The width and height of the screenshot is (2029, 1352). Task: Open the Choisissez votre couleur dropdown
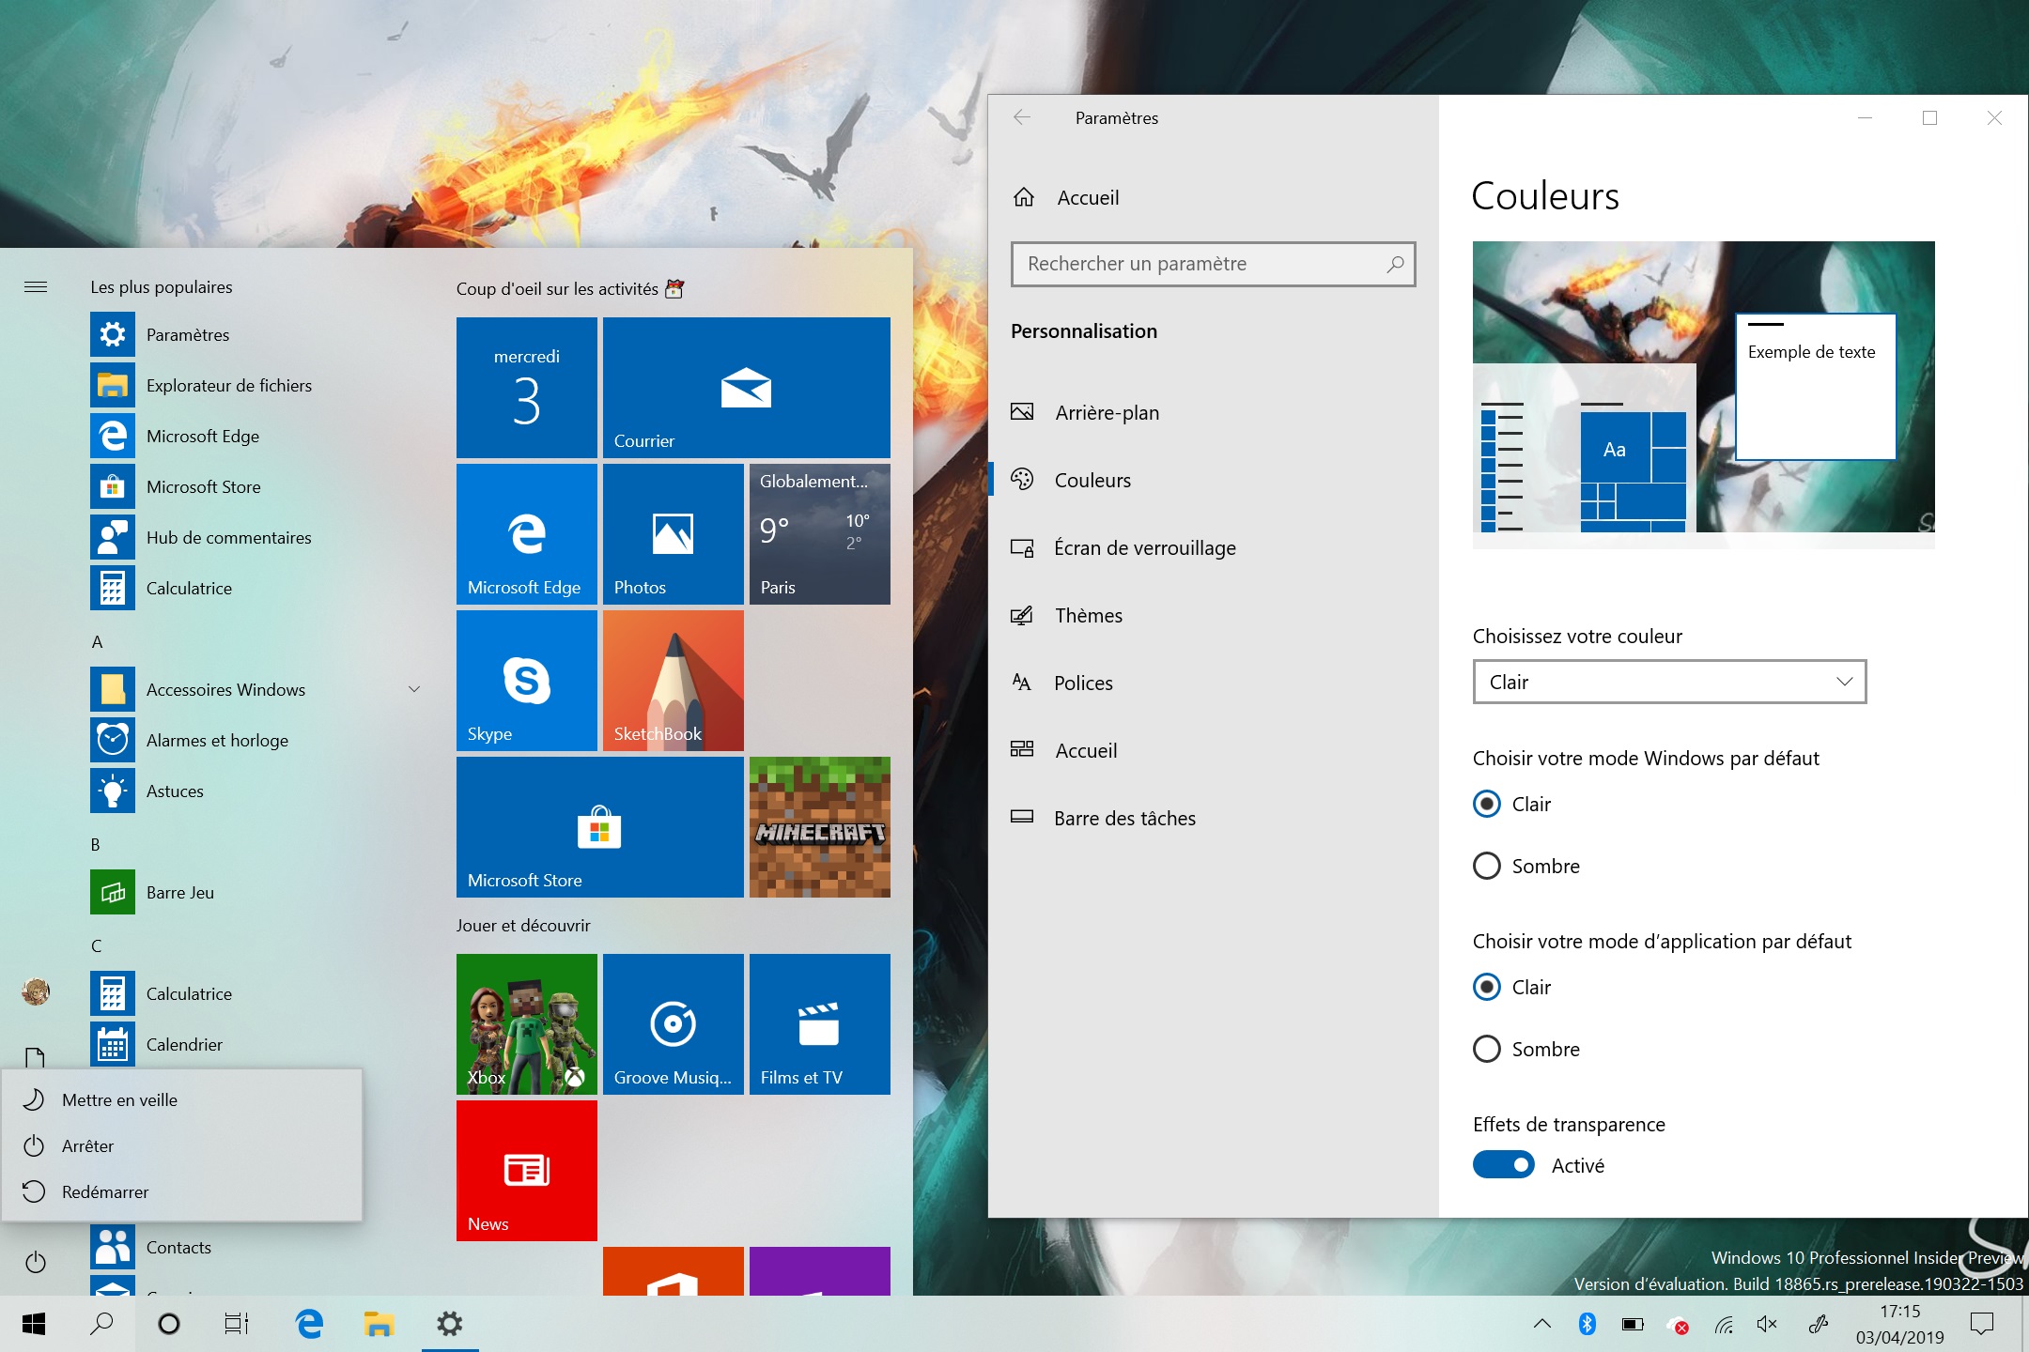(x=1668, y=682)
